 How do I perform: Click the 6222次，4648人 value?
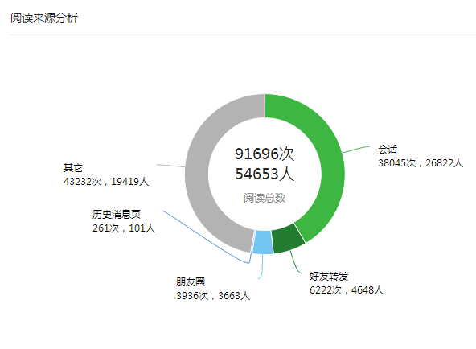[x=347, y=290]
